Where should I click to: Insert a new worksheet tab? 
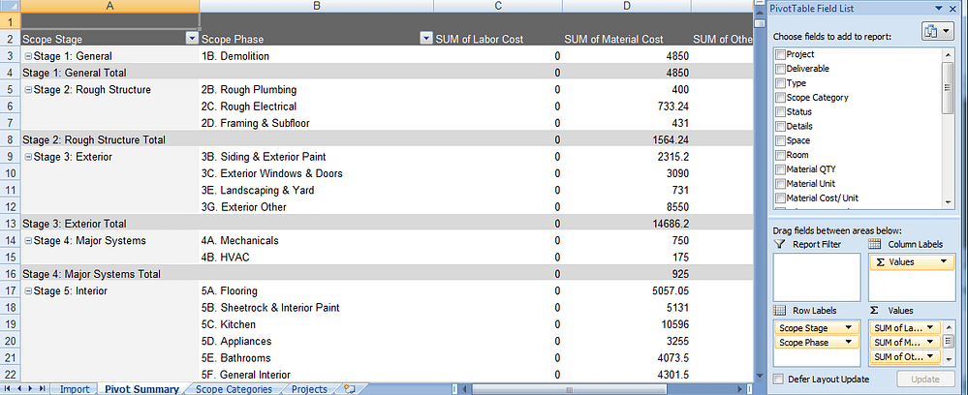[x=350, y=389]
